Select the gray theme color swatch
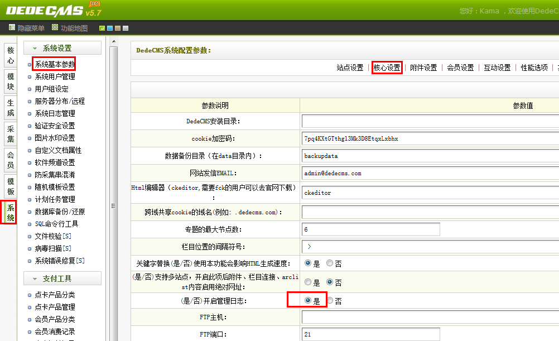The height and width of the screenshot is (341, 559). click(126, 28)
